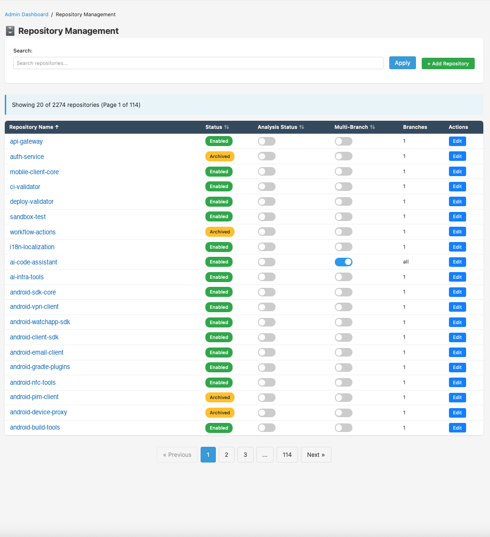Viewport: 490px width, 537px height.
Task: Open the i18n-localization repository link
Action: pyautogui.click(x=32, y=247)
